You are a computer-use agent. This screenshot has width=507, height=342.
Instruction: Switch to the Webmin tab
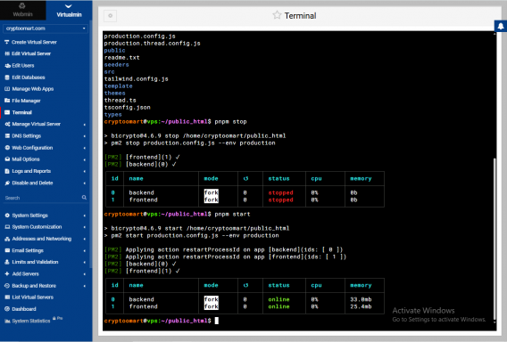(x=22, y=10)
